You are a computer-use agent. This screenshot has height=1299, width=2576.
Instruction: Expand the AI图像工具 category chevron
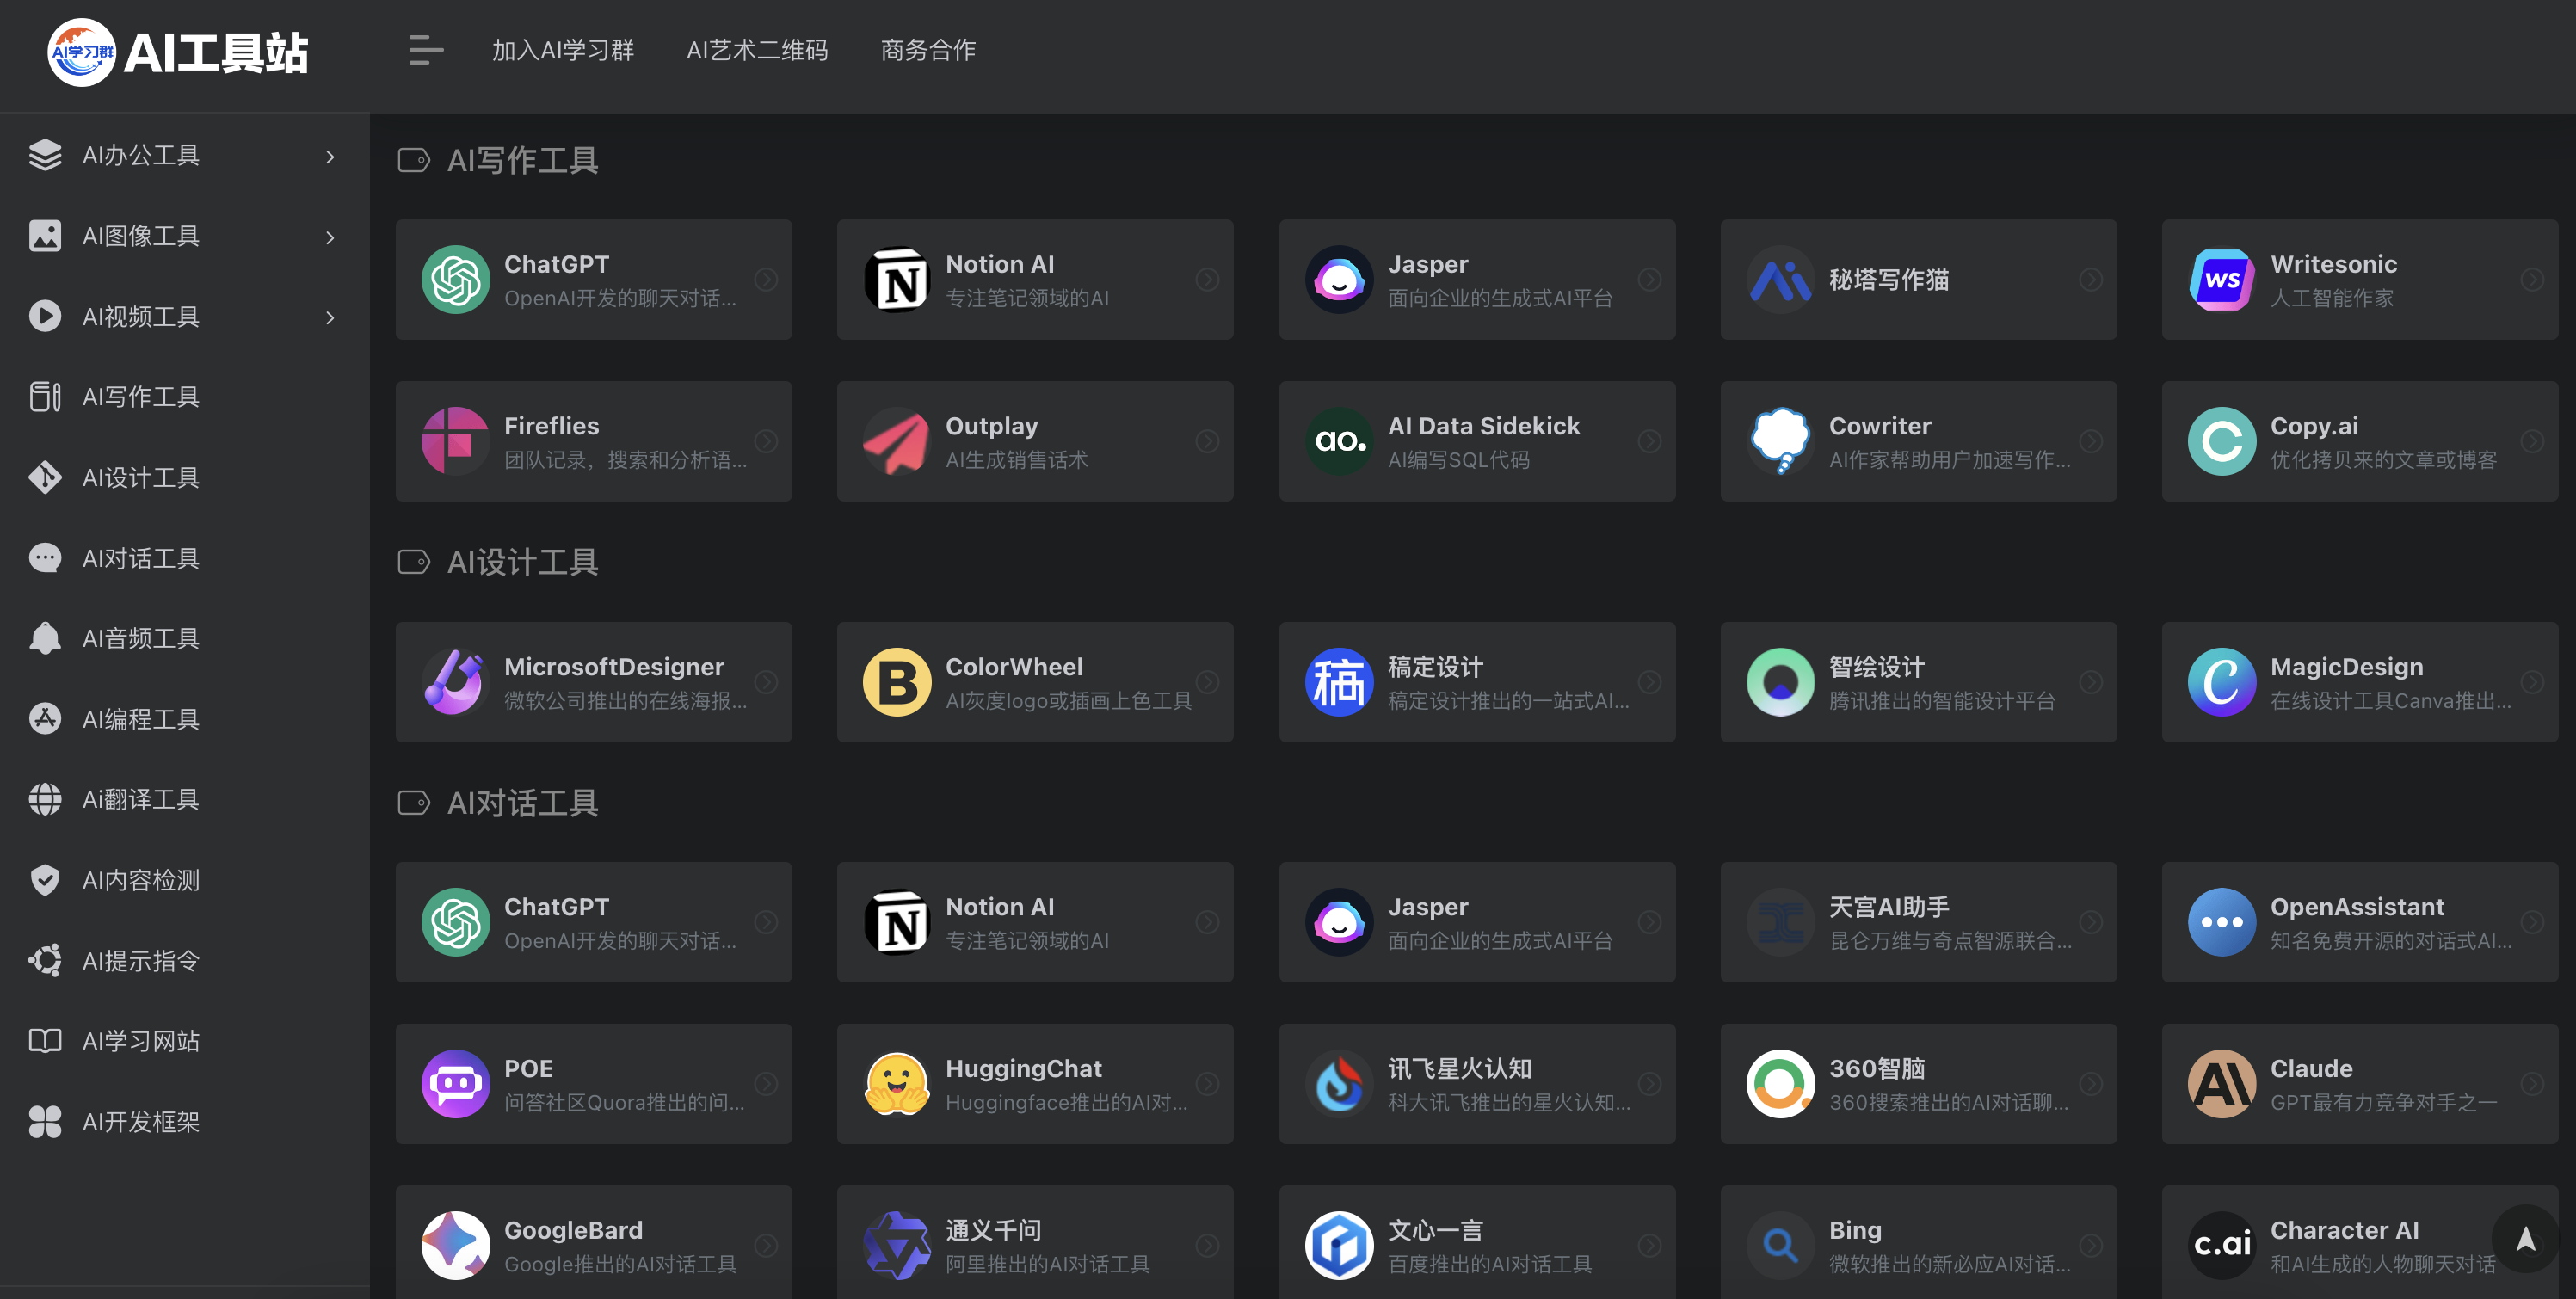330,237
